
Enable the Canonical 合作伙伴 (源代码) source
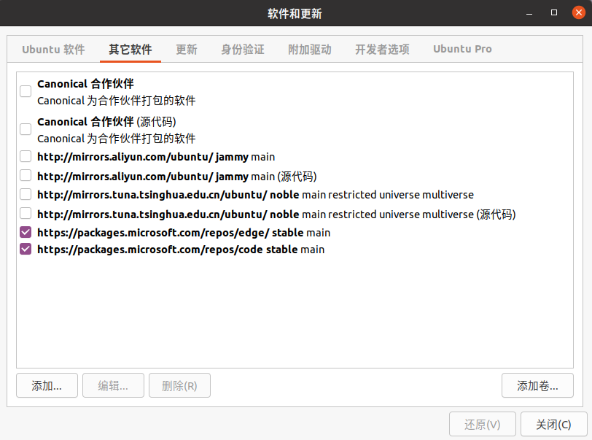point(25,129)
